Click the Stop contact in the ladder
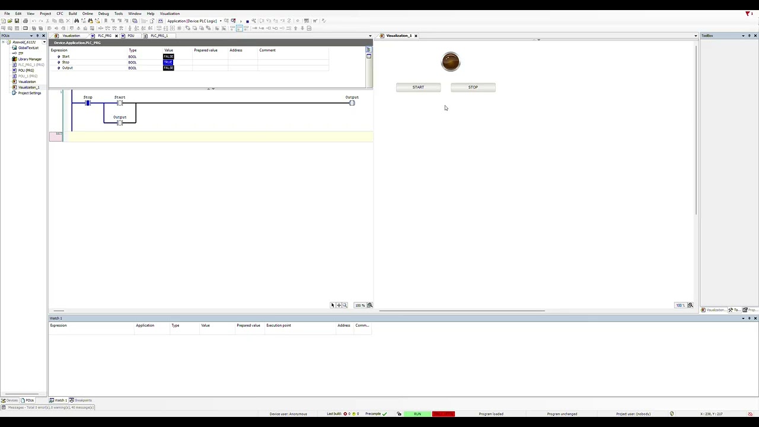The width and height of the screenshot is (759, 427). pos(88,103)
